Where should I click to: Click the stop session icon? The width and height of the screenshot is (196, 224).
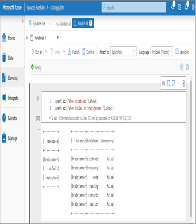point(182,67)
